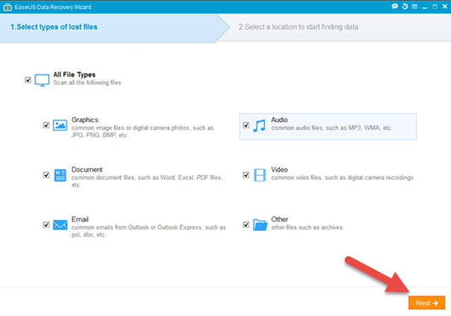
Task: Toggle the Graphics checkbox
Action: (46, 125)
